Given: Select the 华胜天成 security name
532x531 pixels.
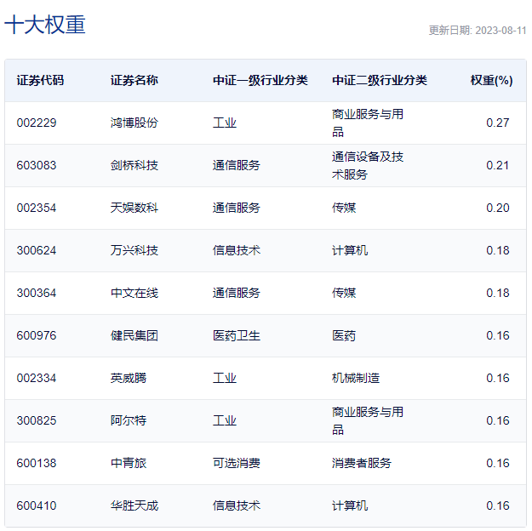Looking at the screenshot, I should (x=134, y=505).
